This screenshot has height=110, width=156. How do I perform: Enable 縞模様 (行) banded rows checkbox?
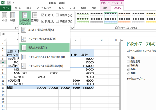[x=57, y=15]
